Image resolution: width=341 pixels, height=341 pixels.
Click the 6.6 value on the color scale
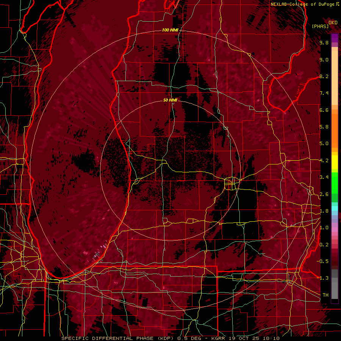[324, 110]
